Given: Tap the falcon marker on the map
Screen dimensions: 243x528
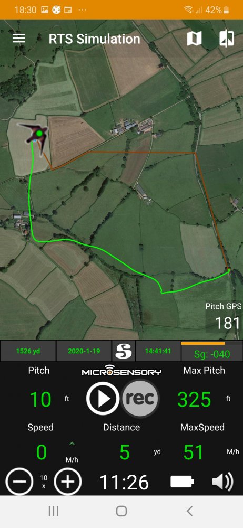Looking at the screenshot, I should pyautogui.click(x=35, y=136).
